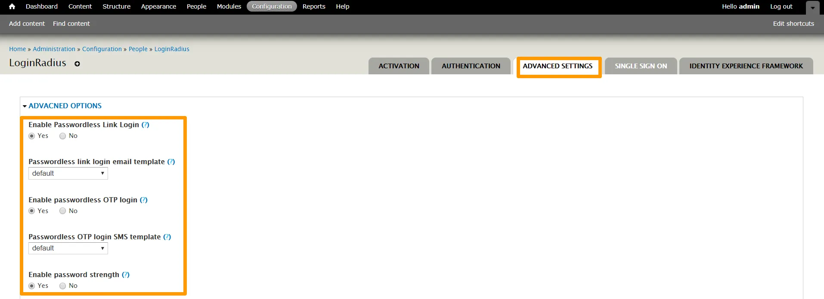Open help icon for Enable passwordless OTP login
Screen dimensions: 824x299
144,200
